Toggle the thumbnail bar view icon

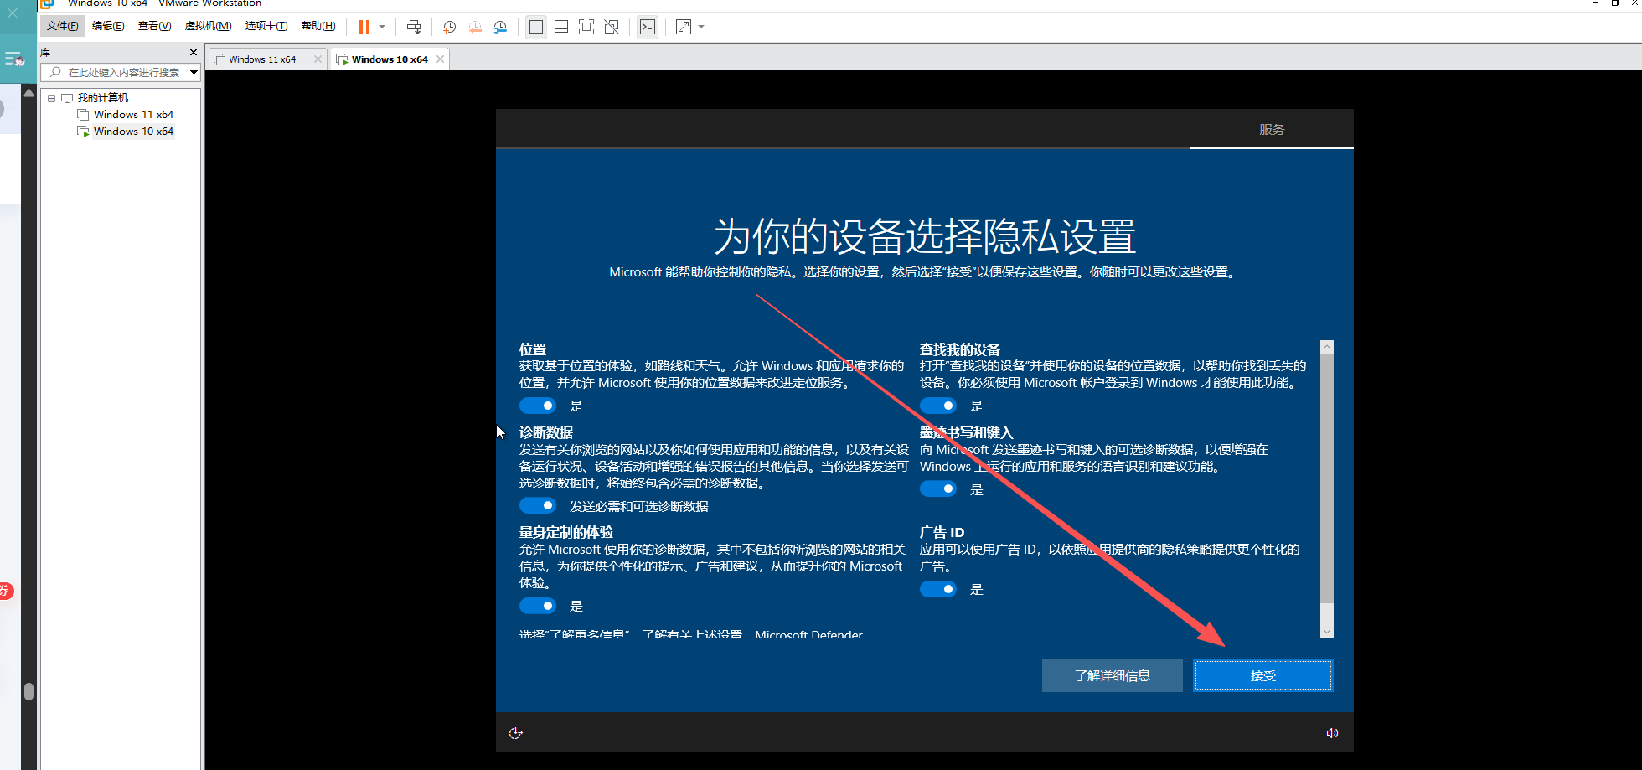tap(561, 27)
